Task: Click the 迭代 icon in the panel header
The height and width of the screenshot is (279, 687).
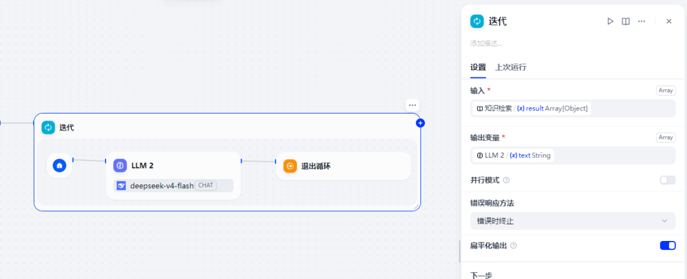Action: click(477, 22)
